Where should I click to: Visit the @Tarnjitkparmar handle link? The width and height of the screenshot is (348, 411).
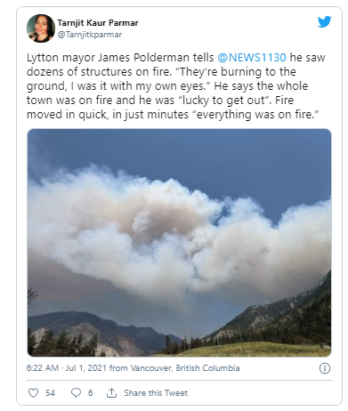pos(90,35)
